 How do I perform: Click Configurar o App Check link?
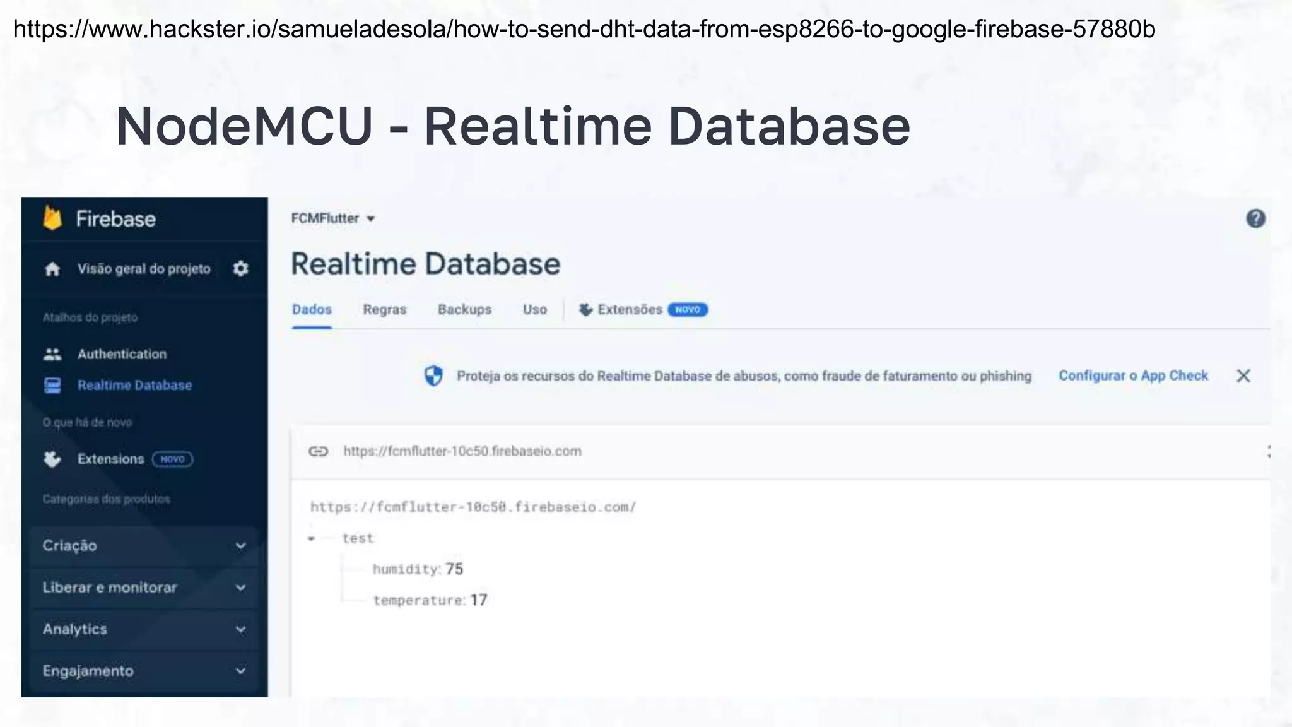1133,375
